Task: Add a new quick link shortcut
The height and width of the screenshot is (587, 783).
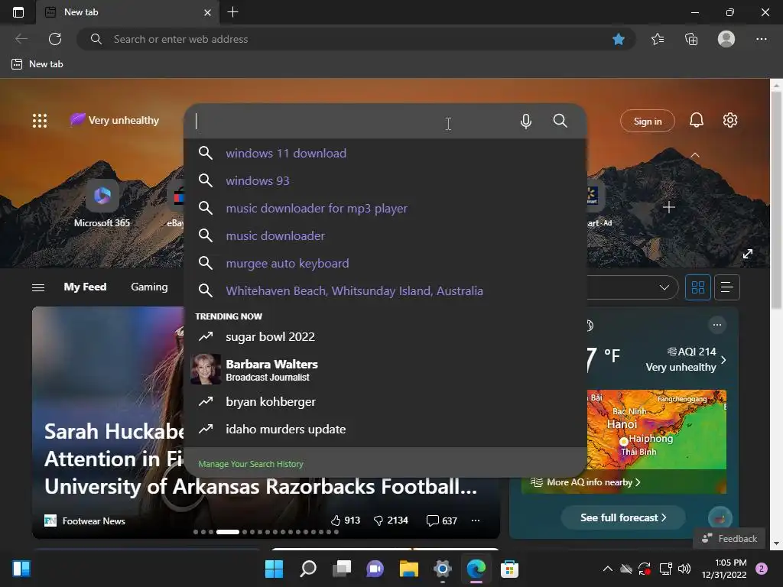Action: tap(668, 207)
